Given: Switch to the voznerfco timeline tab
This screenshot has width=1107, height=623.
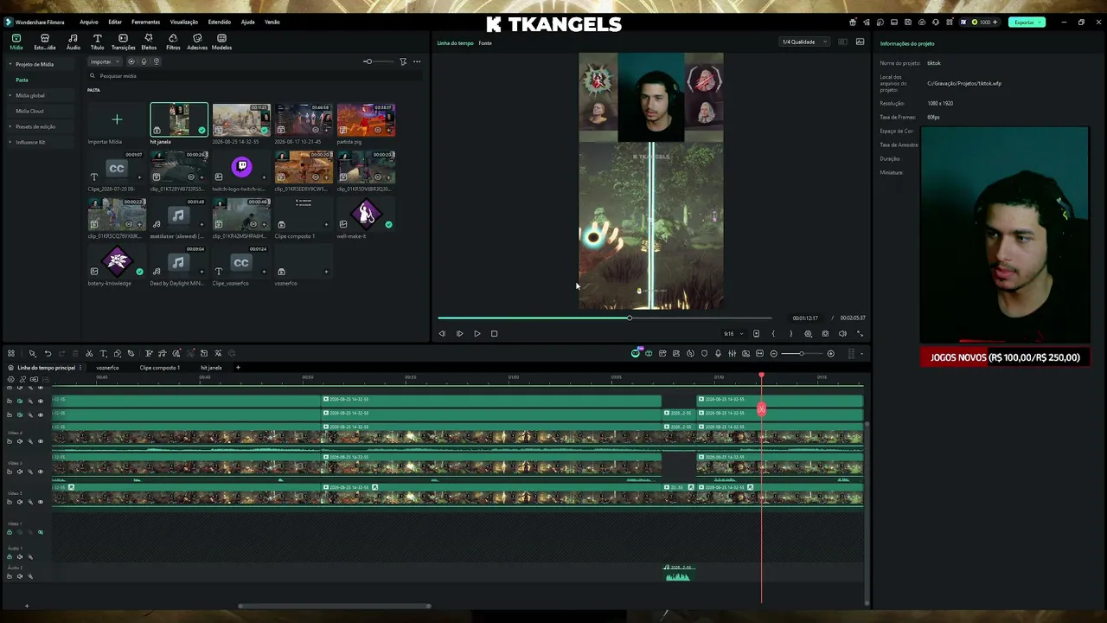Looking at the screenshot, I should pos(107,368).
